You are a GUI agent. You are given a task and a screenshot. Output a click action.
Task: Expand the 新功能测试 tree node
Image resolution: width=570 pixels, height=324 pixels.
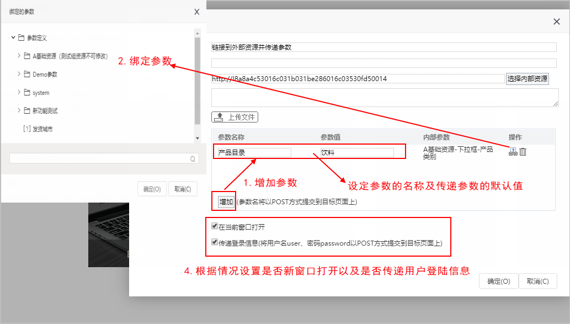tap(19, 110)
